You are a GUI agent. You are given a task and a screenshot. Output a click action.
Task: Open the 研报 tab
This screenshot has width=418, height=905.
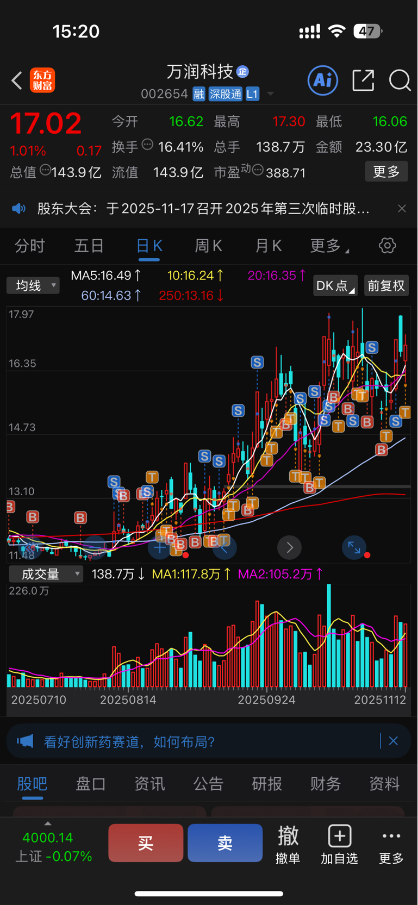[267, 784]
